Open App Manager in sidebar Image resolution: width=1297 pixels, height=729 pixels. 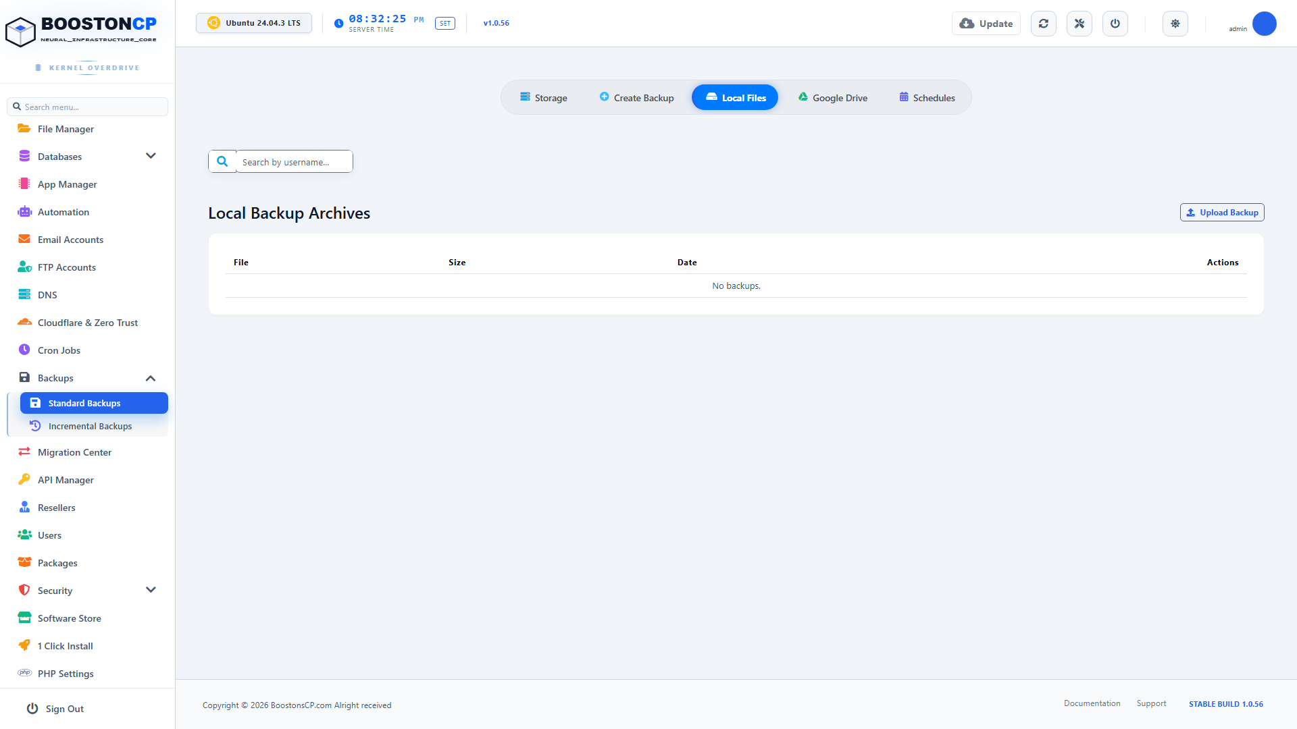click(x=88, y=184)
